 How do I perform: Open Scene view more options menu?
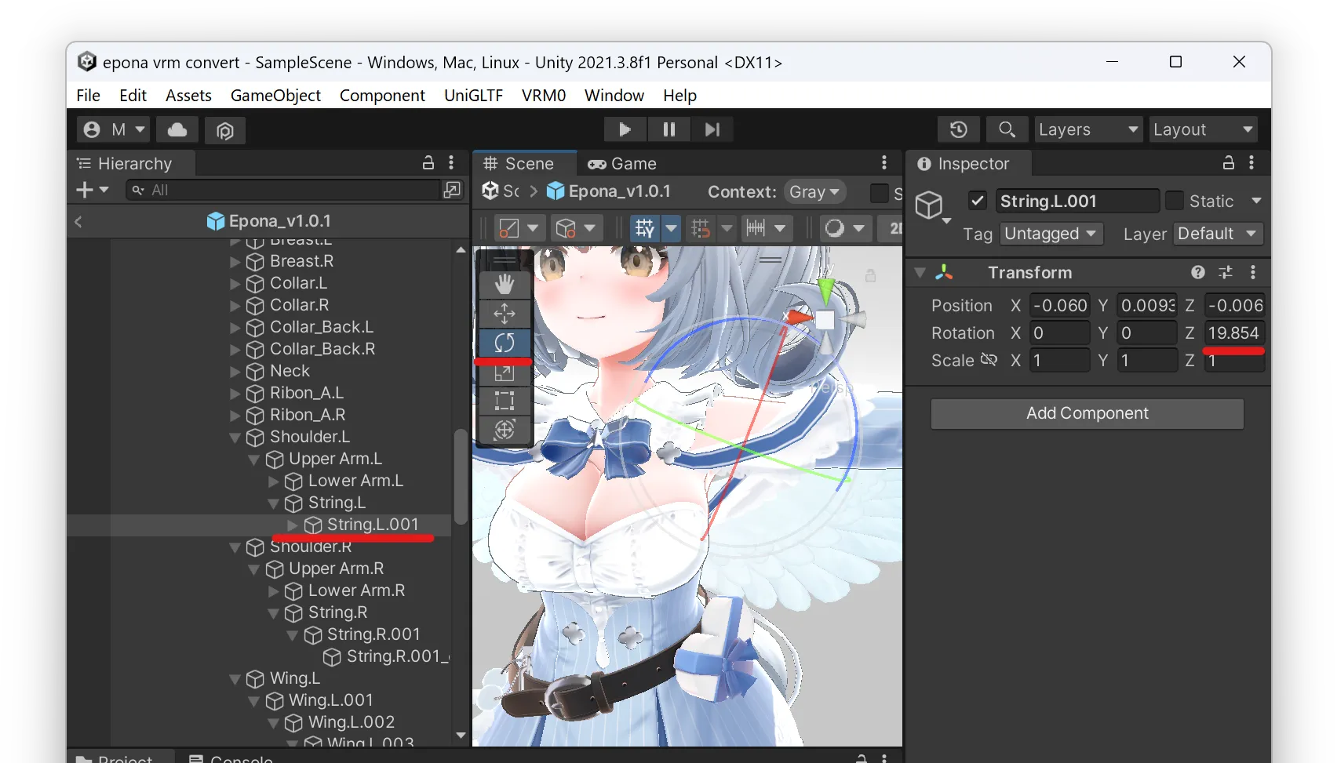[884, 163]
